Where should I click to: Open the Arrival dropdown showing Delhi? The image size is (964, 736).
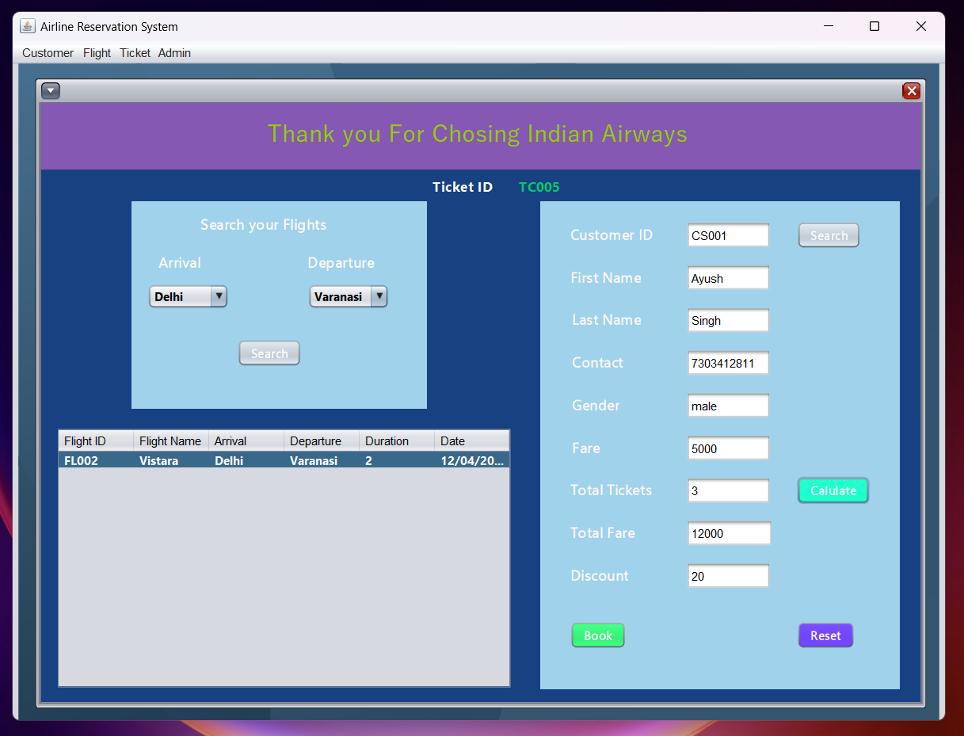coord(188,296)
